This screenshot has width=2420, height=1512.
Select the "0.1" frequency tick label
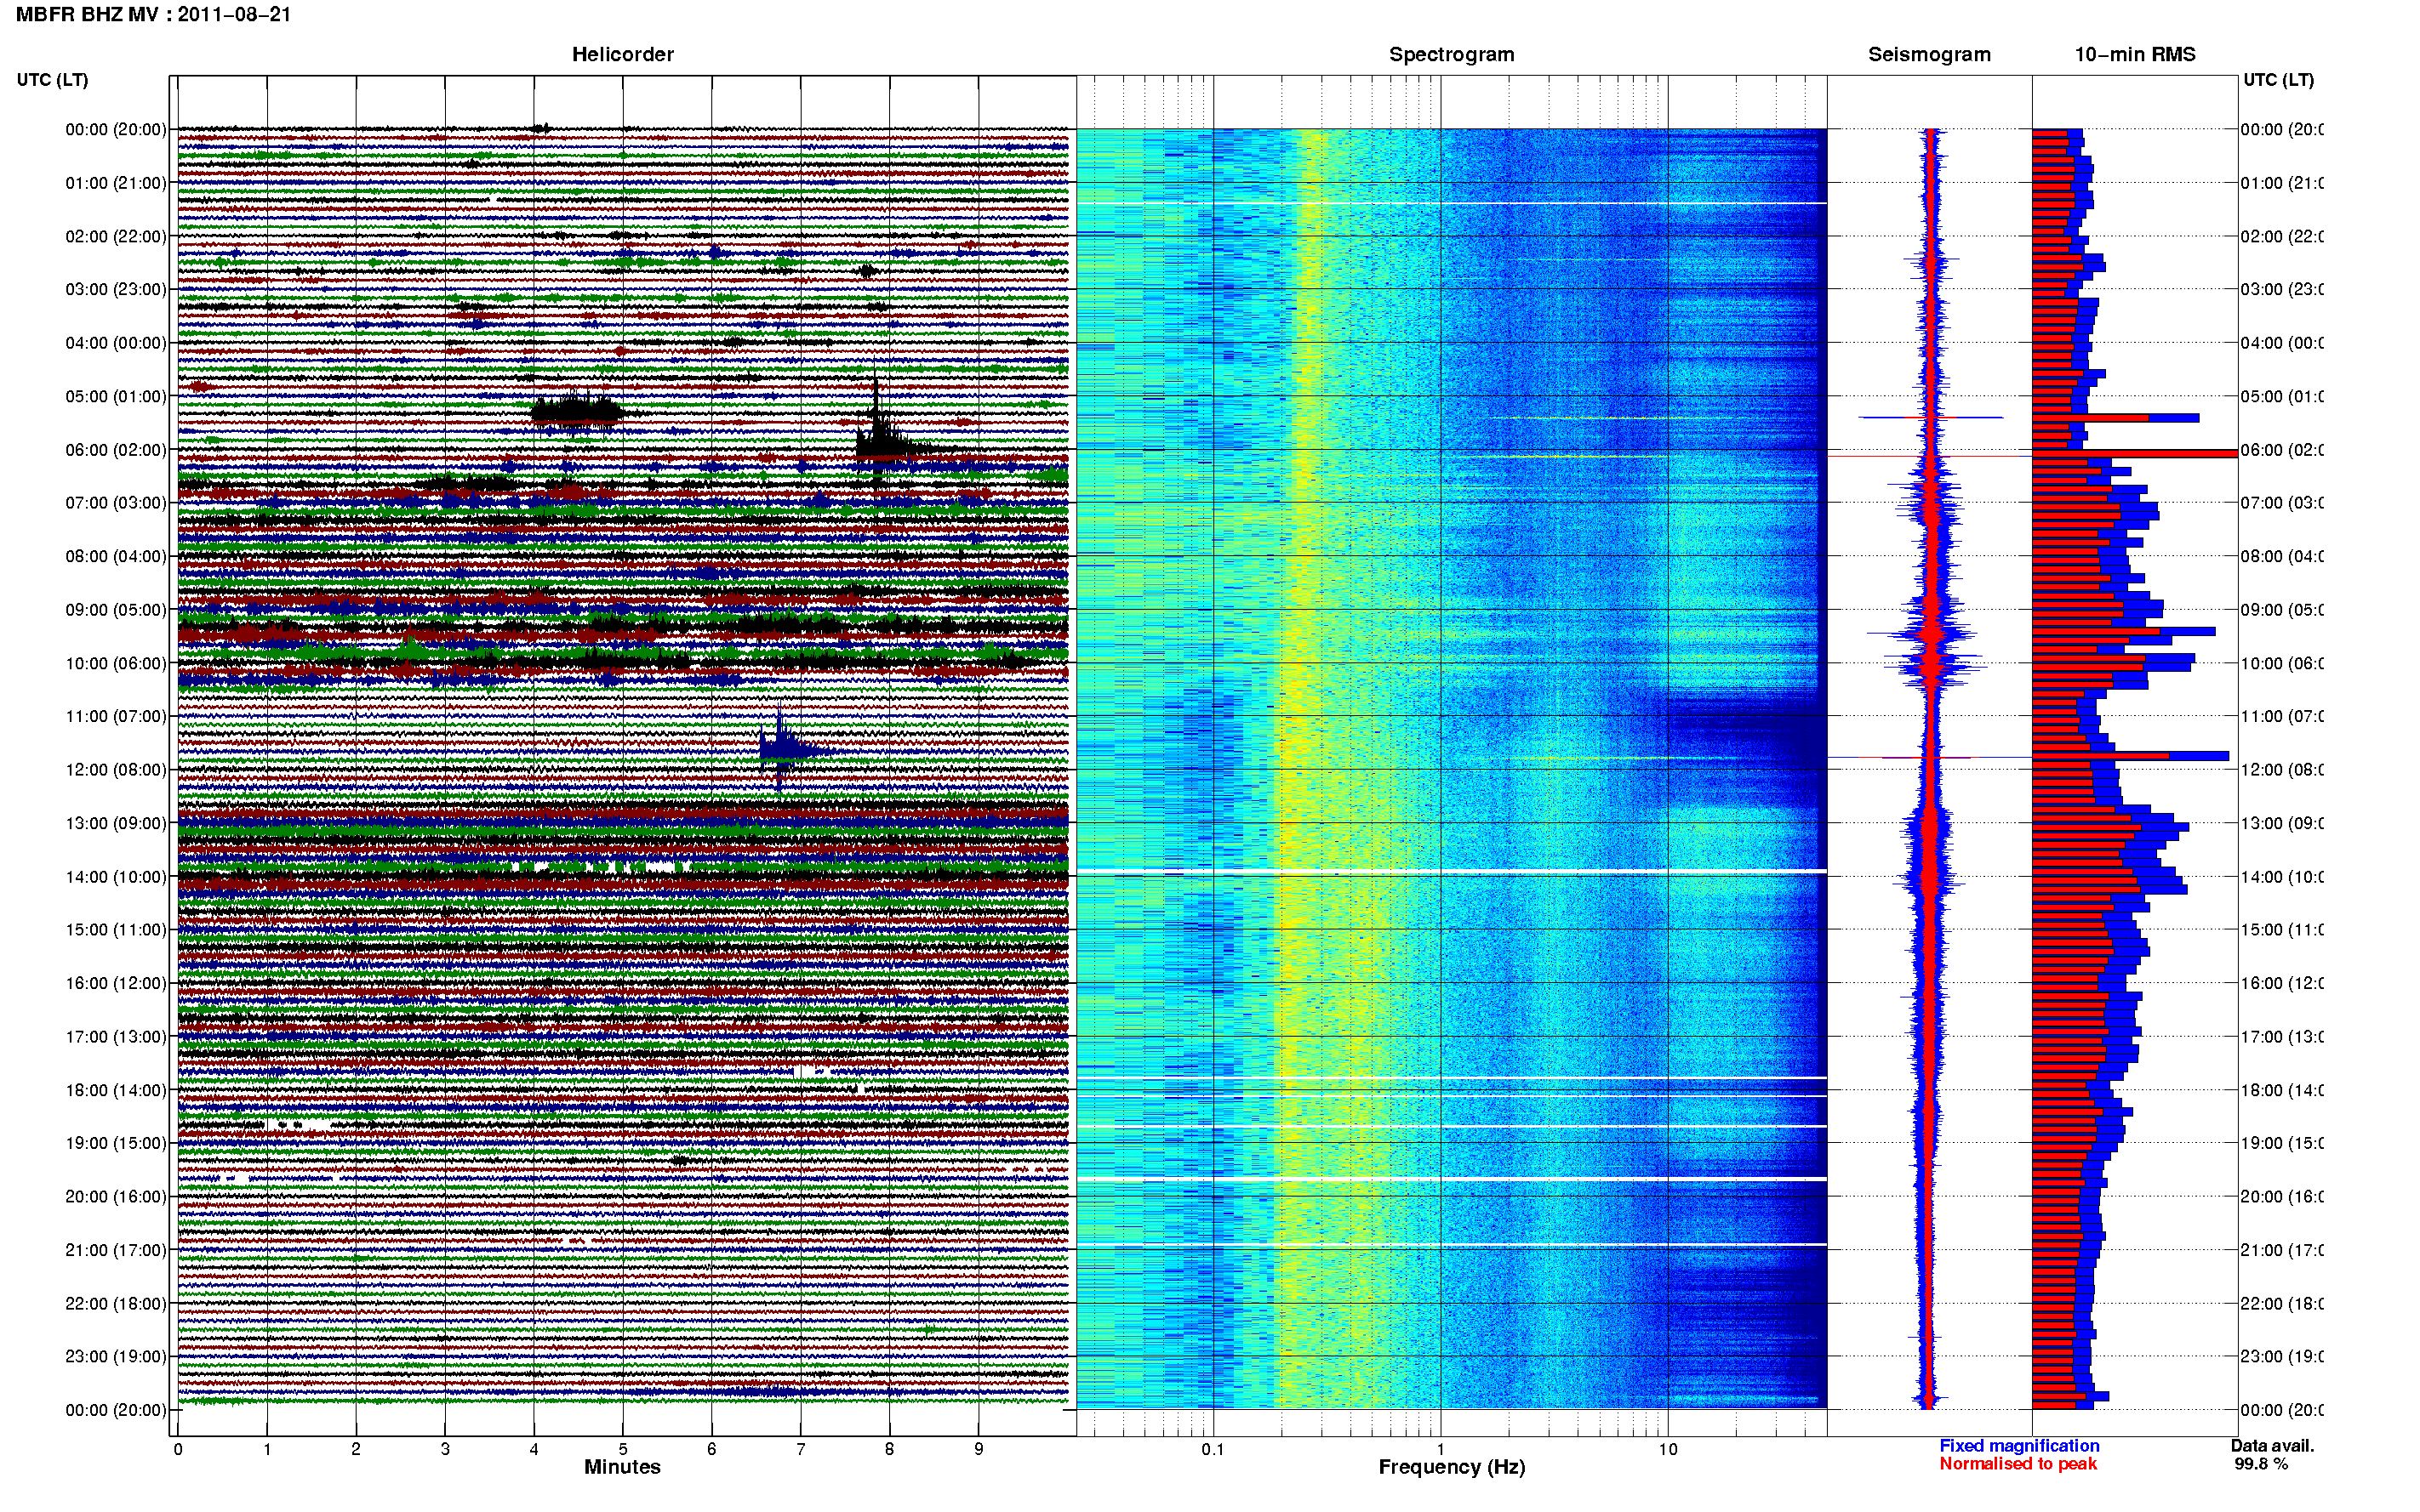coord(1213,1449)
